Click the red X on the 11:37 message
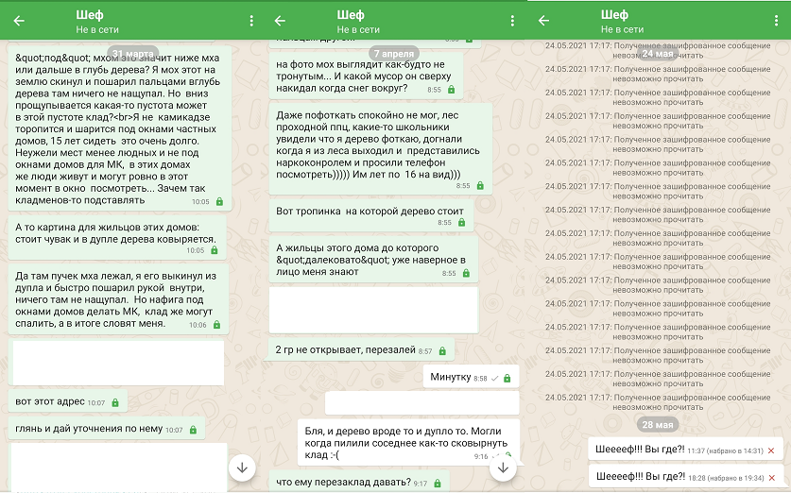Screen dimensions: 791x493 click(771, 450)
